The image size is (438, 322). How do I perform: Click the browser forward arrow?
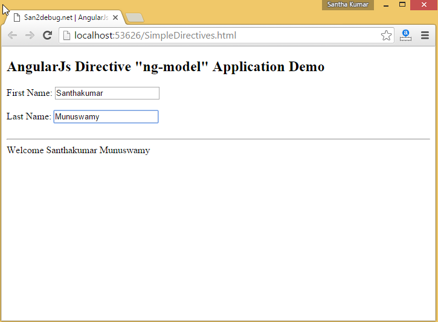[30, 36]
